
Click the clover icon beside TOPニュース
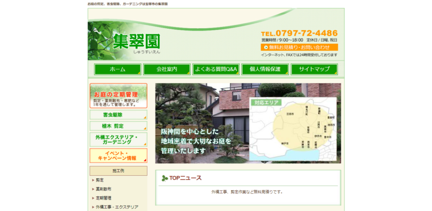point(165,179)
